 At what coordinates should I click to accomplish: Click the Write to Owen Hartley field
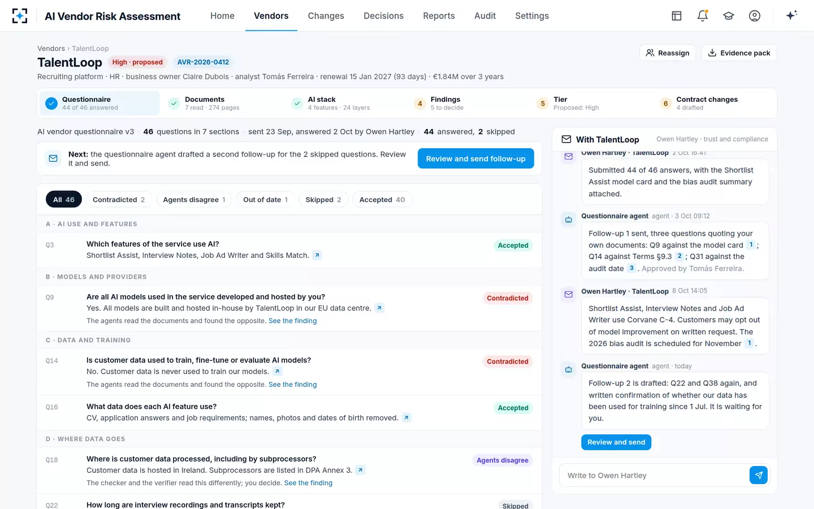[x=654, y=475]
